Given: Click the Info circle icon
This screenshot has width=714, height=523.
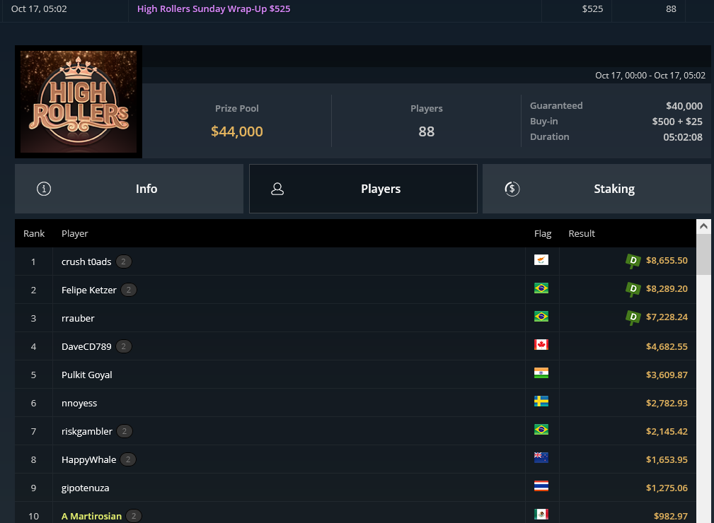Looking at the screenshot, I should pyautogui.click(x=44, y=189).
